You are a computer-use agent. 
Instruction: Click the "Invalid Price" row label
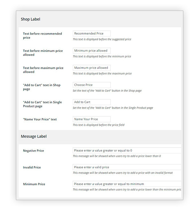pos(32,168)
